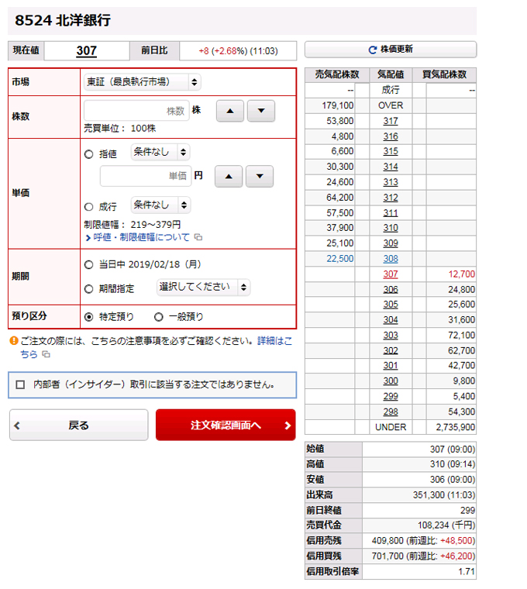This screenshot has height=589, width=527.
Task: Select quote price 299 in order book
Action: pos(391,397)
